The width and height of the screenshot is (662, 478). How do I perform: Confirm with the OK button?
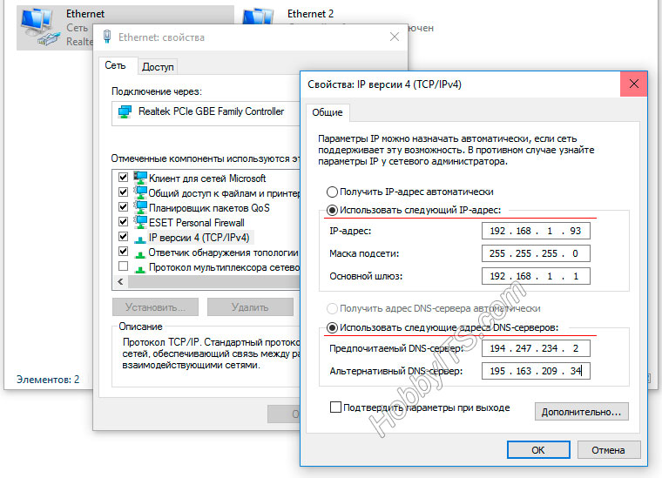537,450
